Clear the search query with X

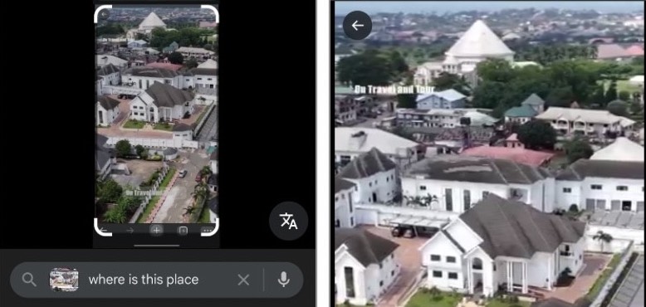243,280
